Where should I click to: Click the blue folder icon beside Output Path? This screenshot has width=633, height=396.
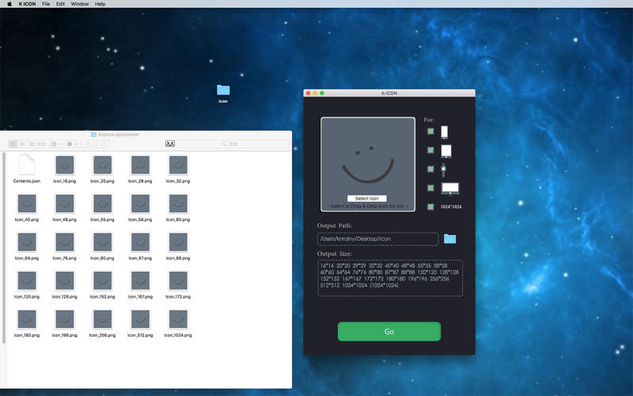(x=449, y=239)
